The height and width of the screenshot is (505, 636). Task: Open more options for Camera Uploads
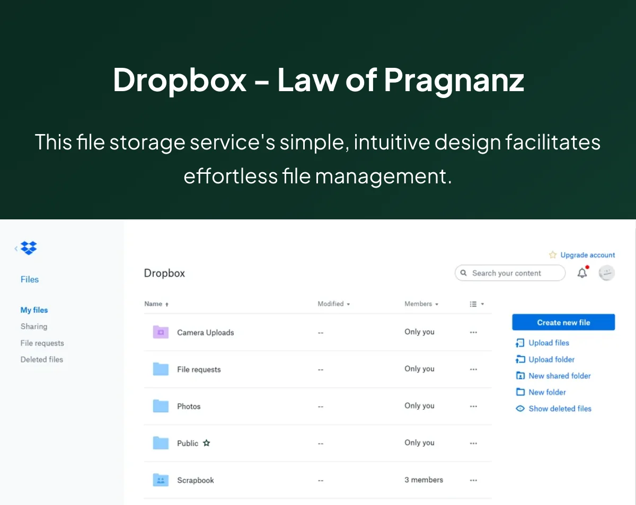473,332
